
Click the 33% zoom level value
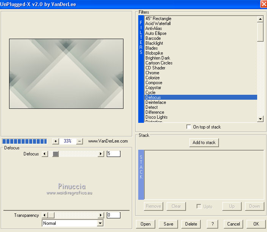point(67,141)
